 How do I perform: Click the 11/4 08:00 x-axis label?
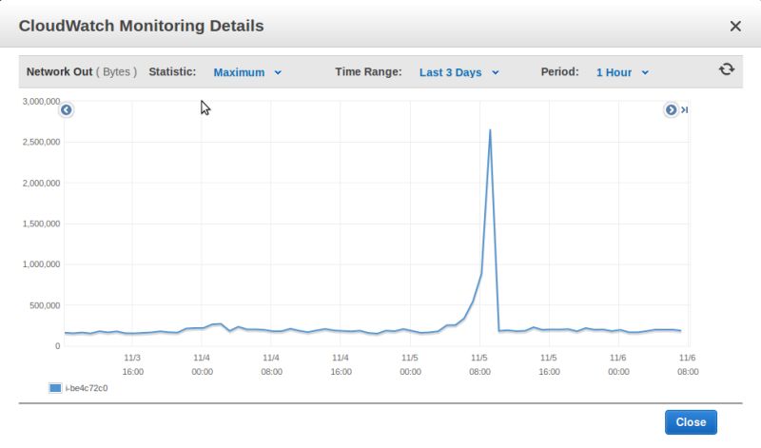(271, 364)
